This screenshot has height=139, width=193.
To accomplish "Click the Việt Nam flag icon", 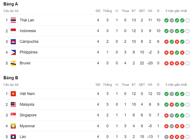I will pos(13,94).
